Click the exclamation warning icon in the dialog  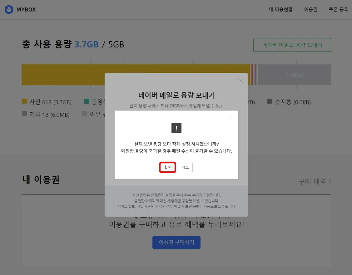(x=176, y=128)
